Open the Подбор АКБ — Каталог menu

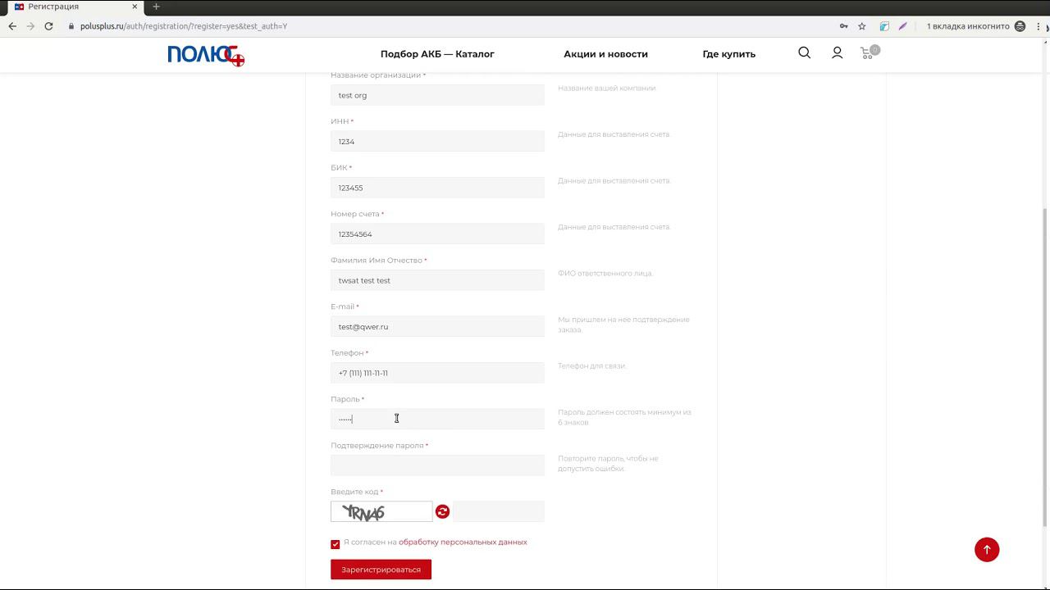click(437, 54)
